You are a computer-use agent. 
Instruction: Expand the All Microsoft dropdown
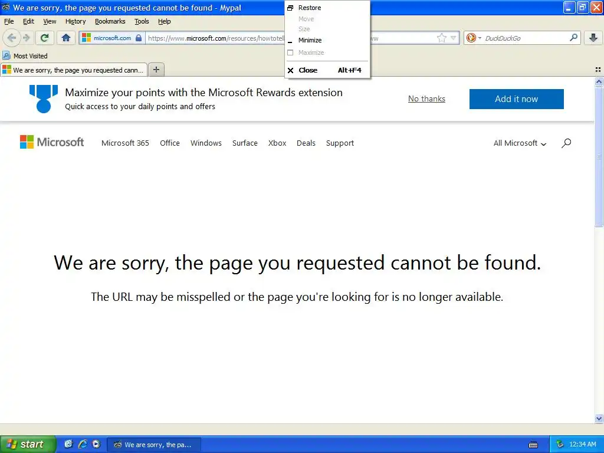pyautogui.click(x=520, y=143)
